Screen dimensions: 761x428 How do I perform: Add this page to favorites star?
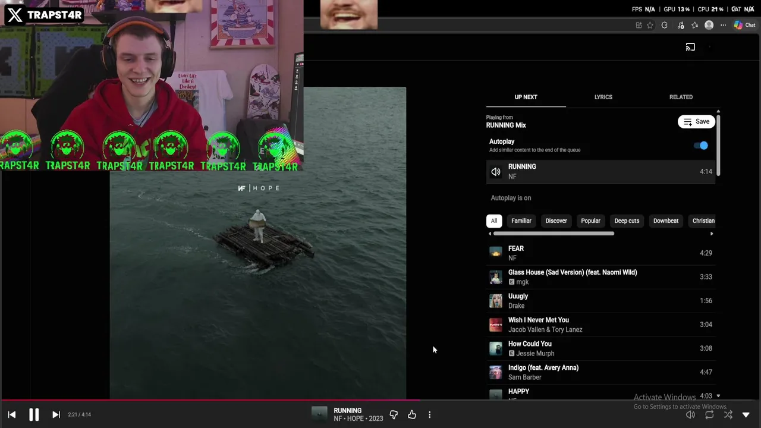tap(650, 25)
